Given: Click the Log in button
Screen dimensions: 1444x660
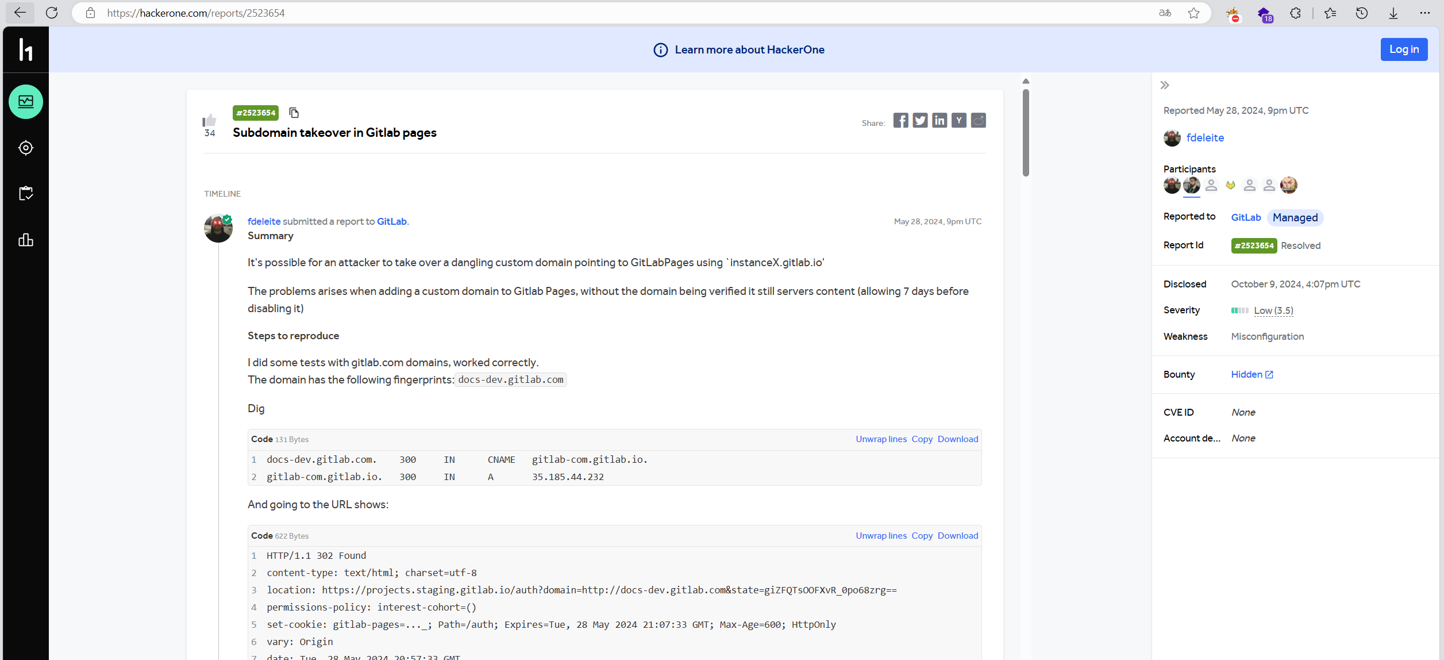Looking at the screenshot, I should [1403, 49].
